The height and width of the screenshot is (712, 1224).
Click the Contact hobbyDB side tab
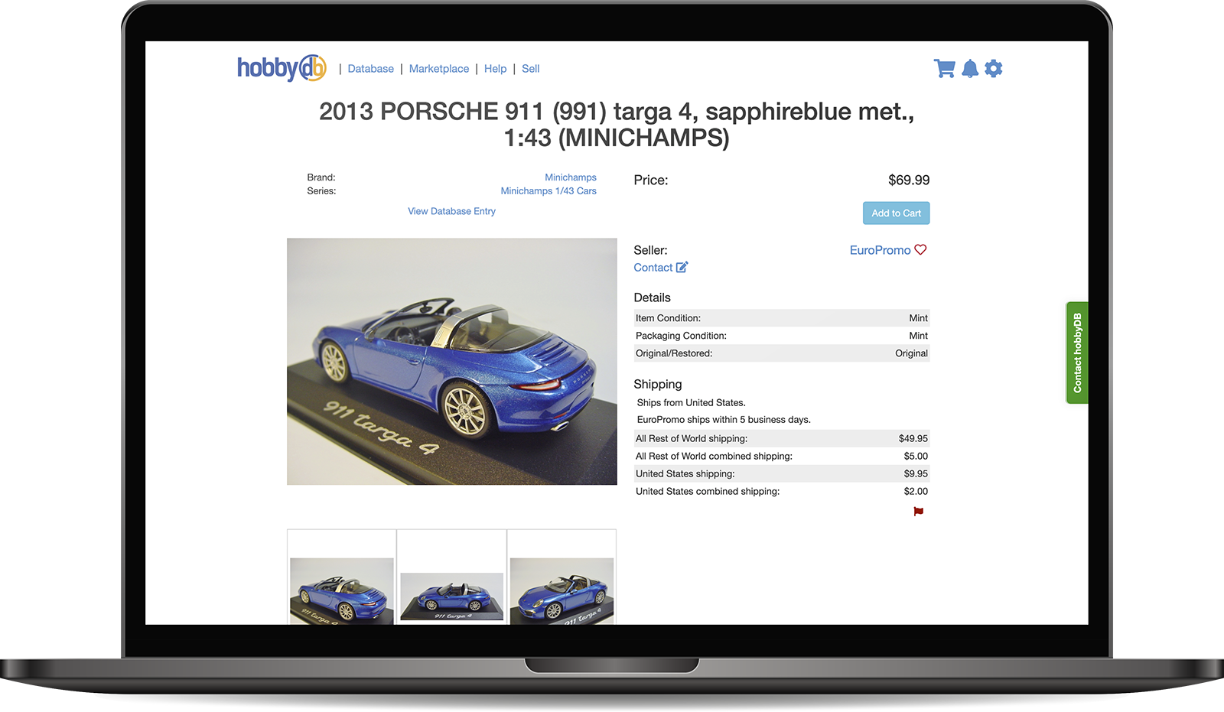click(x=1077, y=353)
